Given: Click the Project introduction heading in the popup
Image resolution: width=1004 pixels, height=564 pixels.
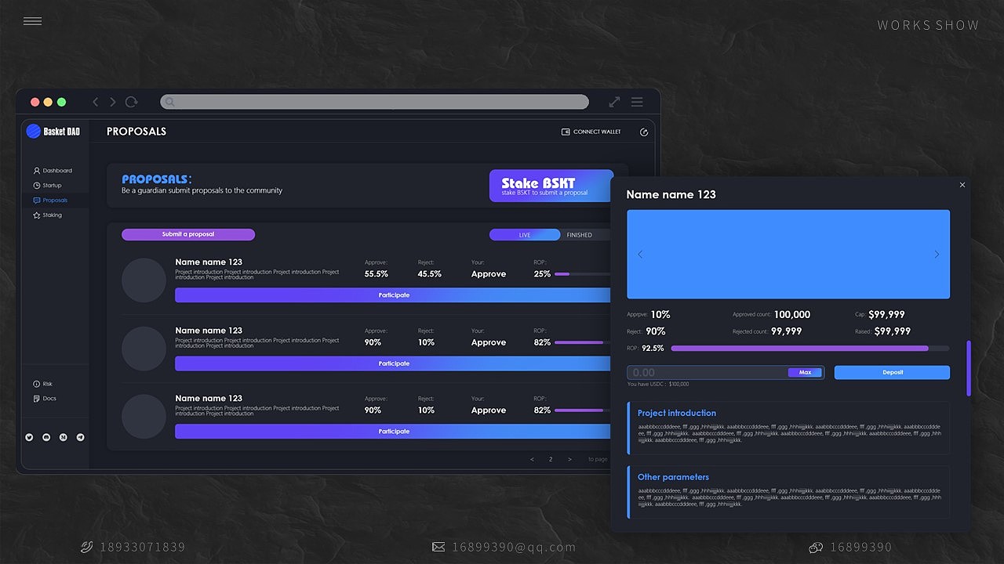Looking at the screenshot, I should 677,413.
